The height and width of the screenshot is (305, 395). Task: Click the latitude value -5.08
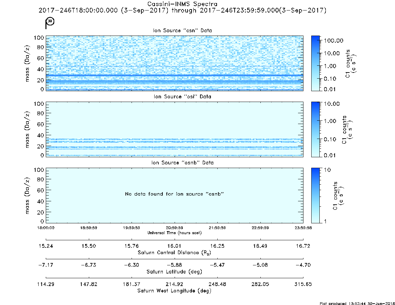click(x=260, y=265)
